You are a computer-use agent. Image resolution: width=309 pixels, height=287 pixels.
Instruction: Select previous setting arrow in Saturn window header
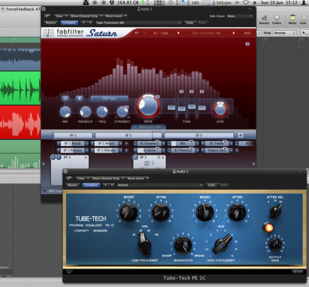[x=84, y=23]
